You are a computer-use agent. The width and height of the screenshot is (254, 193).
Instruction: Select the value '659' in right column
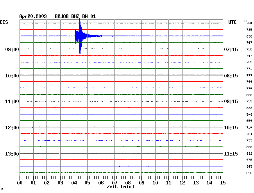pos(249,121)
